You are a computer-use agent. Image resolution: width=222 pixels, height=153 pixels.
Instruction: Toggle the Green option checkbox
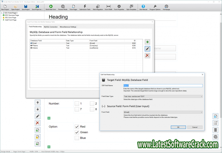[77, 132]
